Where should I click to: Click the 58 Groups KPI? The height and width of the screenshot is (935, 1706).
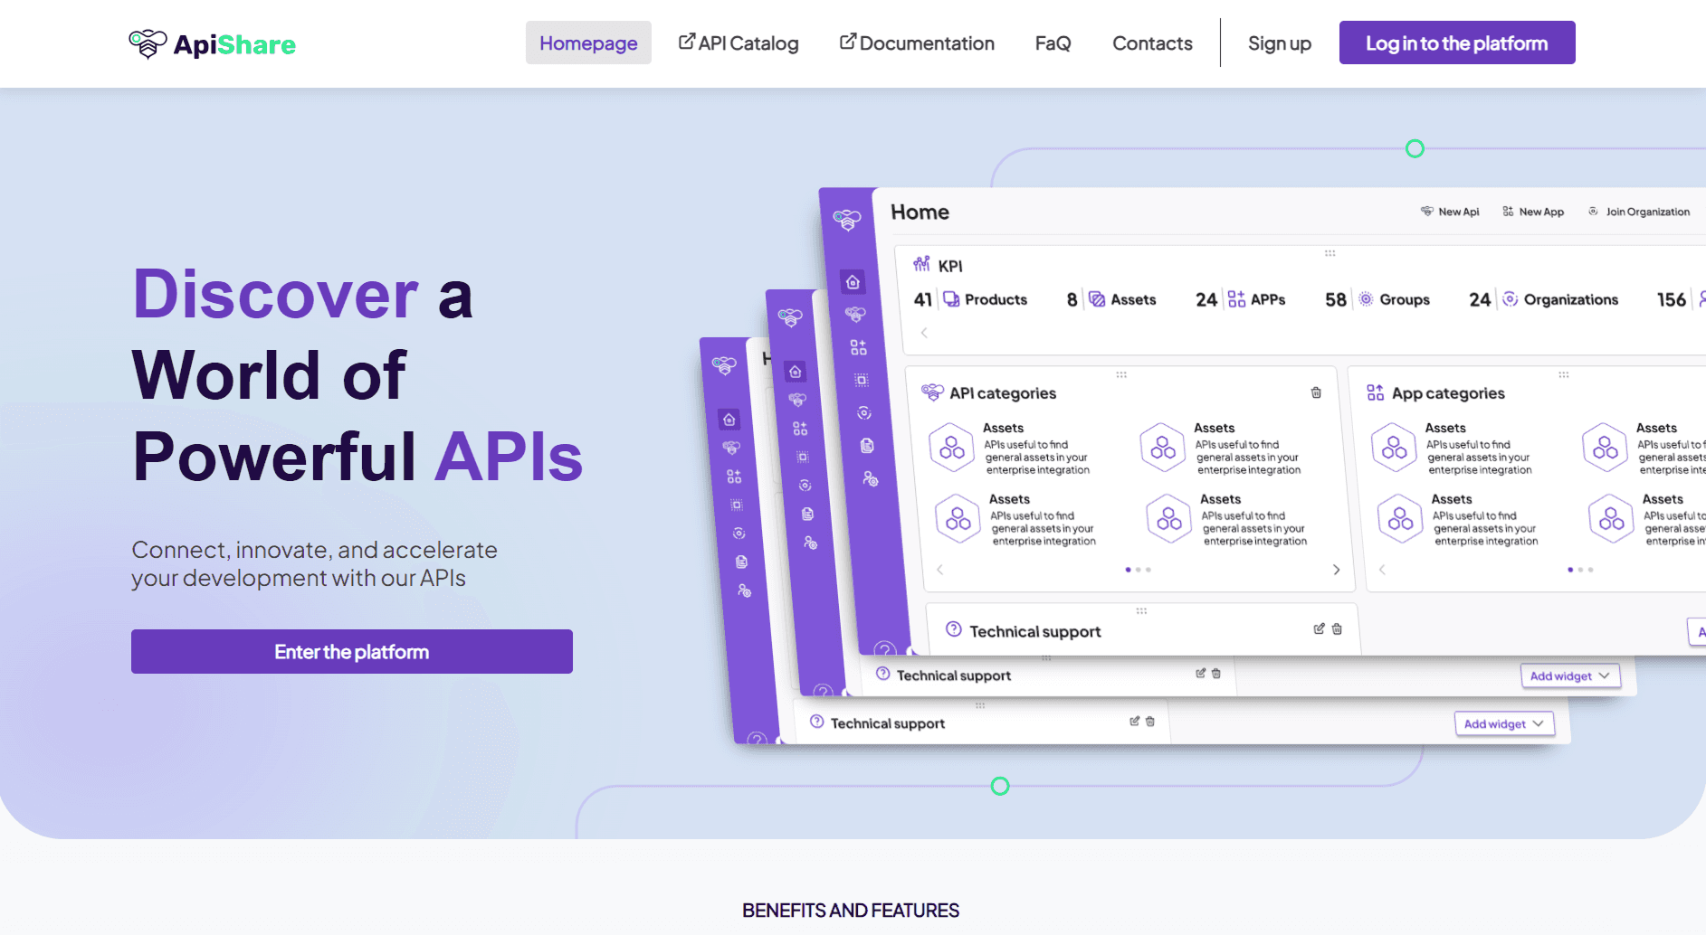pos(1377,299)
